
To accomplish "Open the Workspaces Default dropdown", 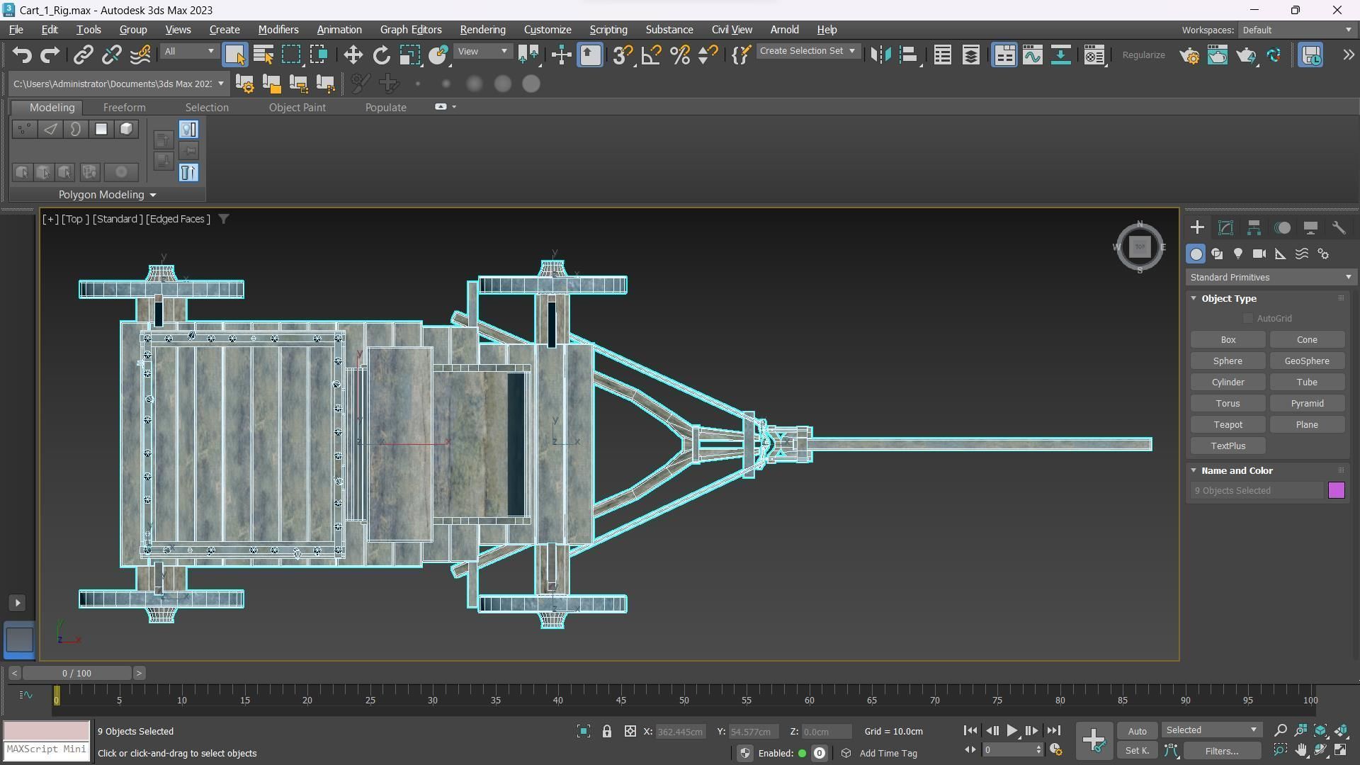I will [x=1296, y=30].
